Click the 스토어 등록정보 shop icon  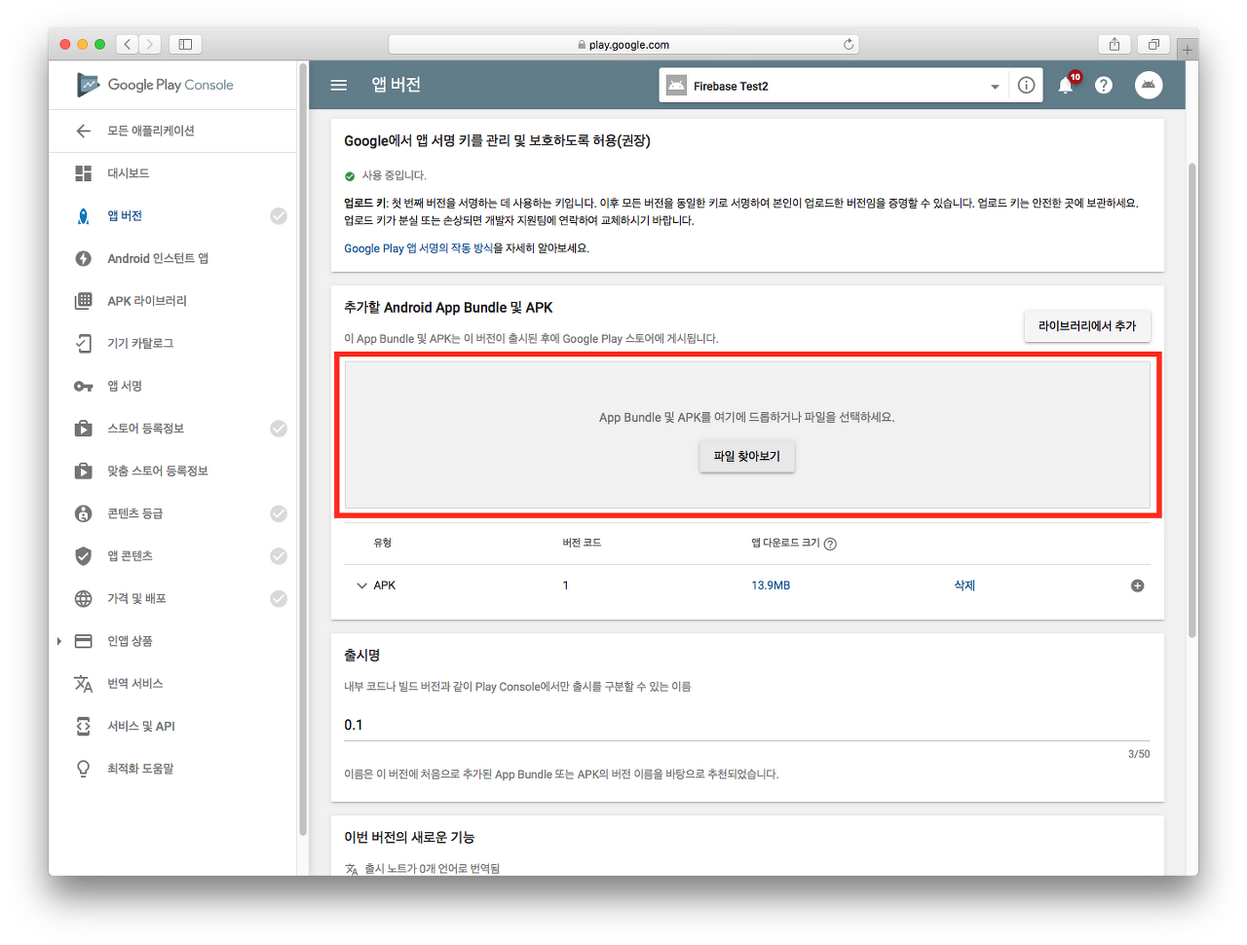coord(84,429)
